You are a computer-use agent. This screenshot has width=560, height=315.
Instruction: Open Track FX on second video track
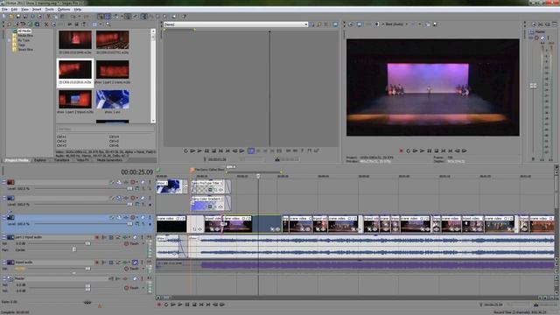tap(126, 198)
